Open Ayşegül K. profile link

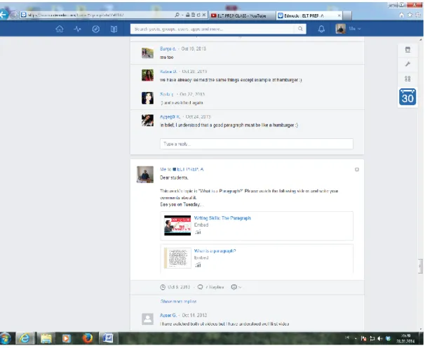[170, 116]
